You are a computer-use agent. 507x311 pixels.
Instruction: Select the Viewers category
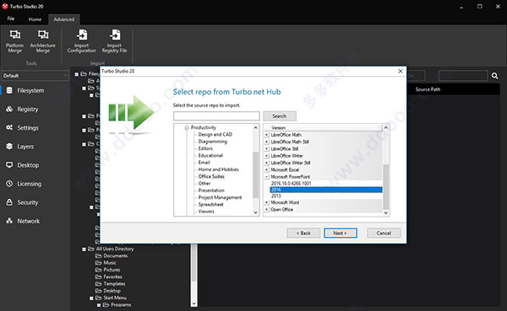click(x=206, y=212)
